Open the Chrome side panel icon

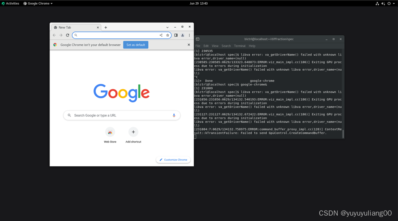[x=176, y=35]
